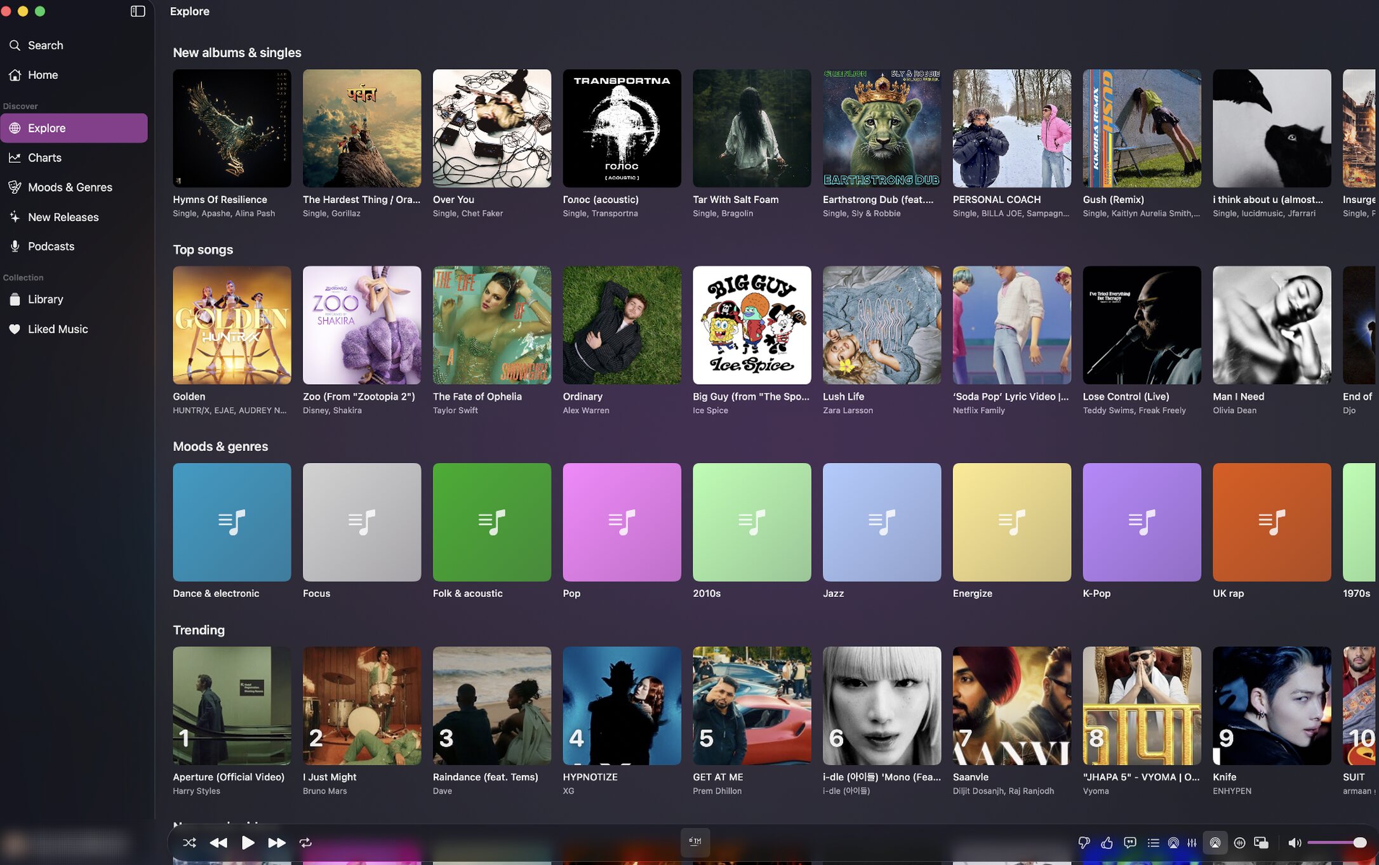
Task: Open the Dance & electronic genre tile
Action: click(x=232, y=522)
